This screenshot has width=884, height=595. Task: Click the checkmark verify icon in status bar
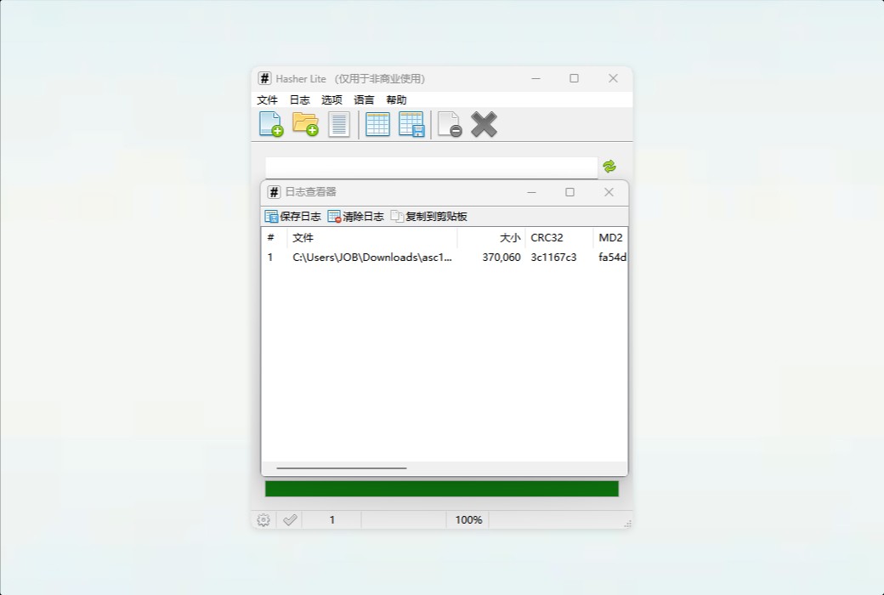coord(290,519)
